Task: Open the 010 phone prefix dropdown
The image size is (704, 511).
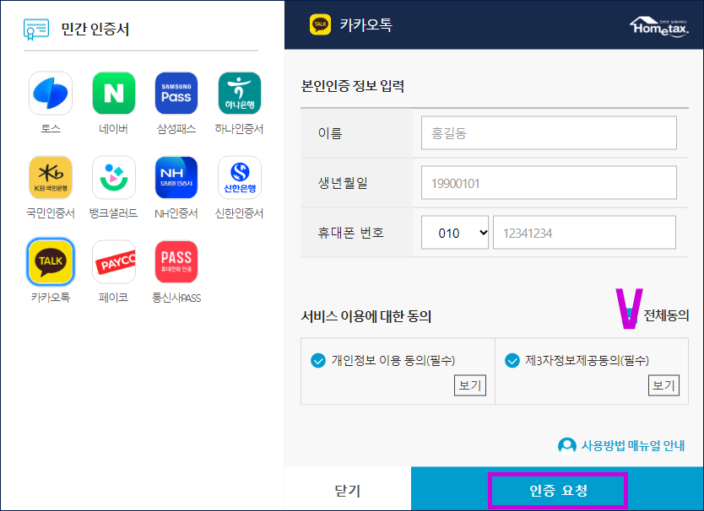Action: pos(455,232)
